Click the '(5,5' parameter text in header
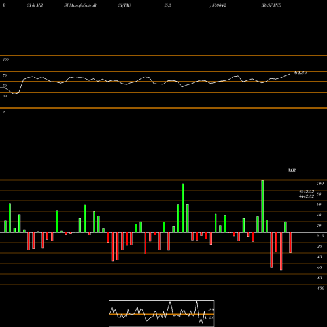The height and width of the screenshot is (327, 327). tap(168, 5)
